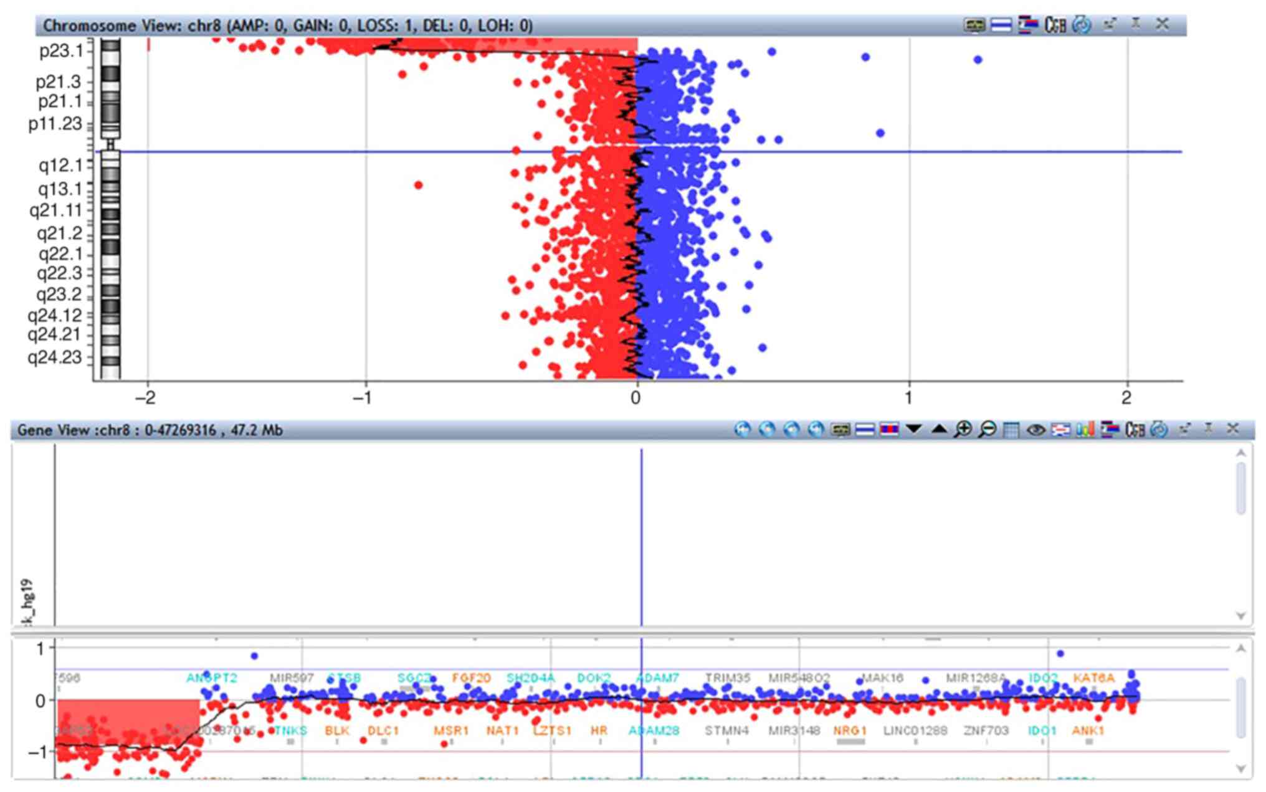Click up arrow of the log ratio panel scrollbar
Screen dimensions: 1266x792
tap(1240, 649)
